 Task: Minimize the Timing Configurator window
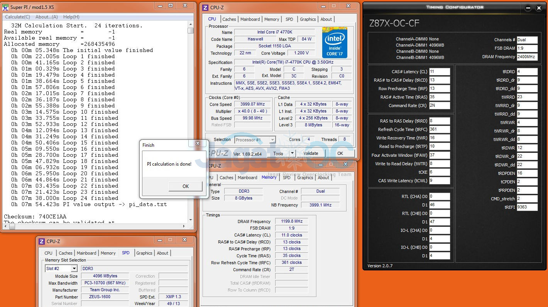coord(528,8)
